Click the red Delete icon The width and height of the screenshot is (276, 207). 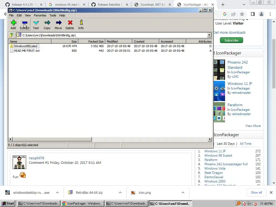pyautogui.click(x=70, y=25)
